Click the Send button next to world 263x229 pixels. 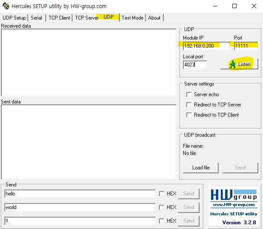point(188,207)
